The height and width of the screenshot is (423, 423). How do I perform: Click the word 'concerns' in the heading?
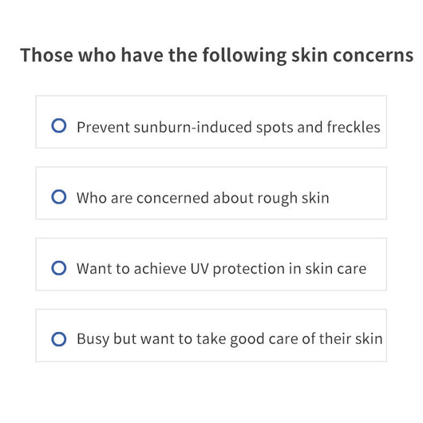tap(373, 56)
